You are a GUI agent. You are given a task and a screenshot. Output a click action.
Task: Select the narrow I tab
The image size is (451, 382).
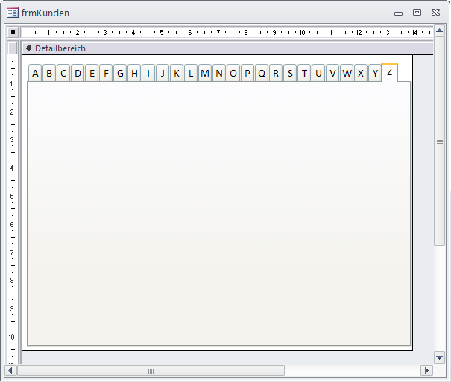tap(148, 73)
